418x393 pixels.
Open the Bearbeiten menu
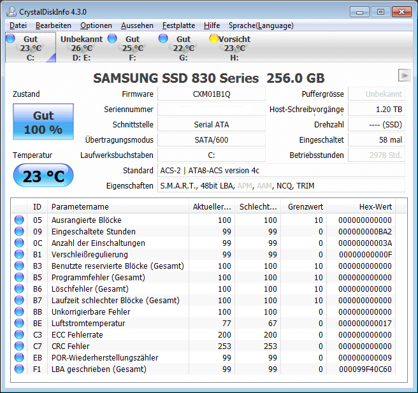pyautogui.click(x=54, y=25)
